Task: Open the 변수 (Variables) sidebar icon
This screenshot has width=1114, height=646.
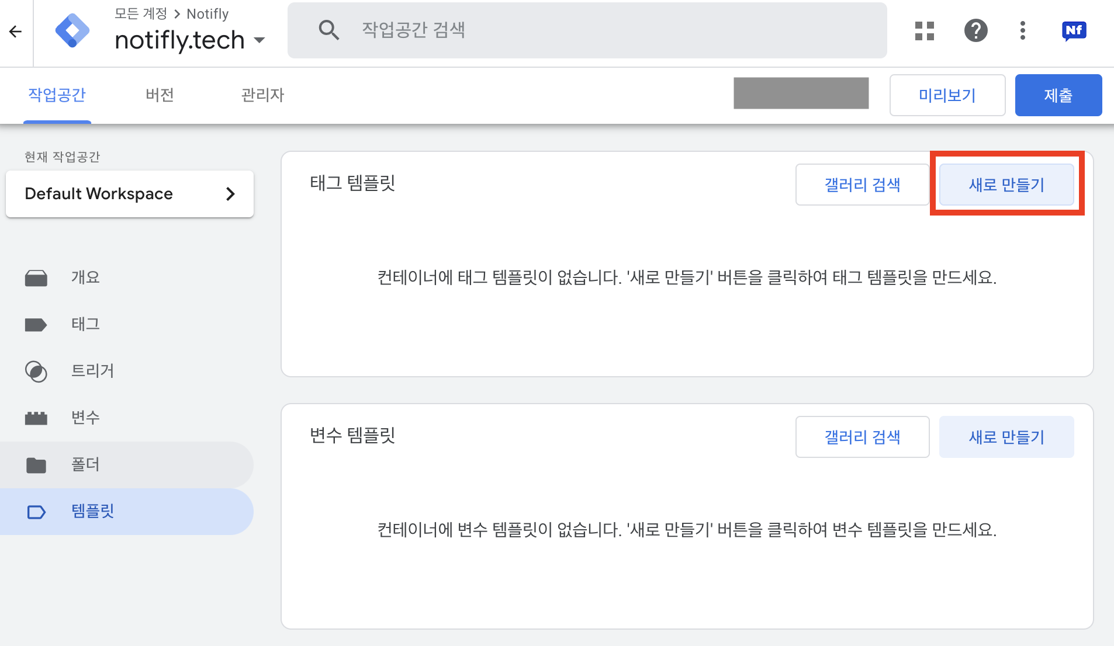Action: click(x=36, y=417)
